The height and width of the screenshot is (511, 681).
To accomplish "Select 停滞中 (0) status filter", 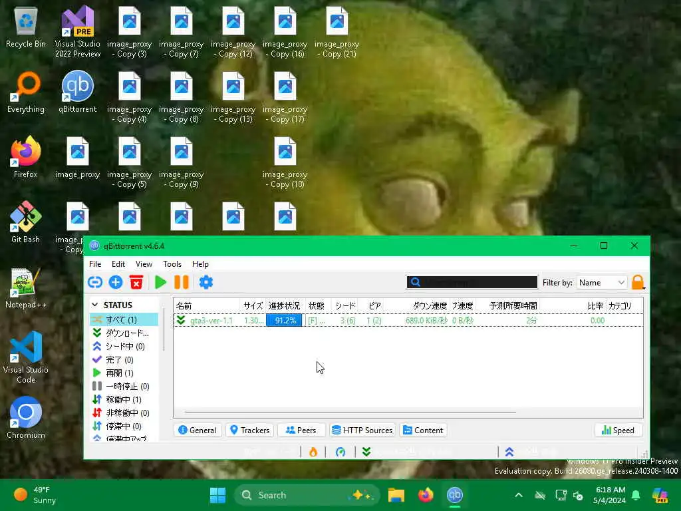I will coord(124,426).
